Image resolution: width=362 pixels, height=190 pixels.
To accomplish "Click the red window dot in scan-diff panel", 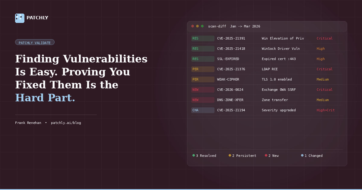I will point(192,26).
